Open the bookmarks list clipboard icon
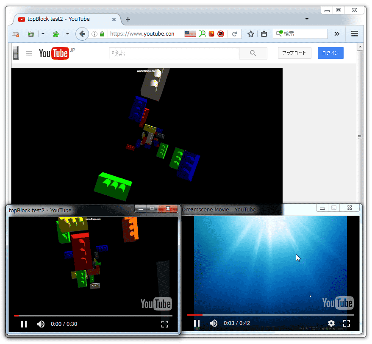Viewport: 372px width, 344px height. tap(264, 34)
